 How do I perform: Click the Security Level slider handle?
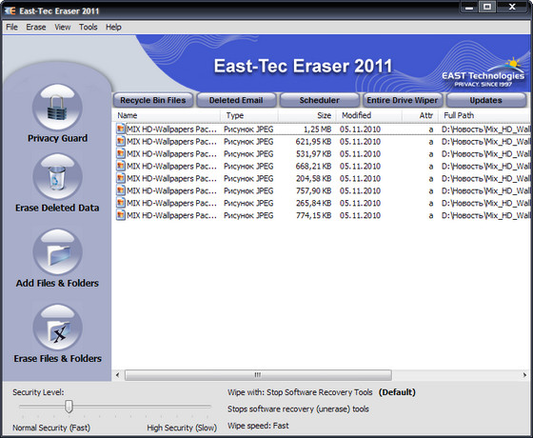[x=69, y=407]
